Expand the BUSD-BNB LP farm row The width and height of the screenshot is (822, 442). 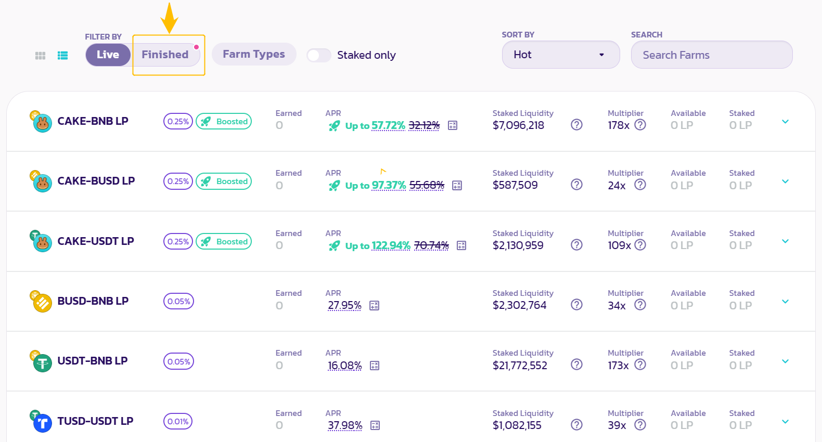pos(786,302)
